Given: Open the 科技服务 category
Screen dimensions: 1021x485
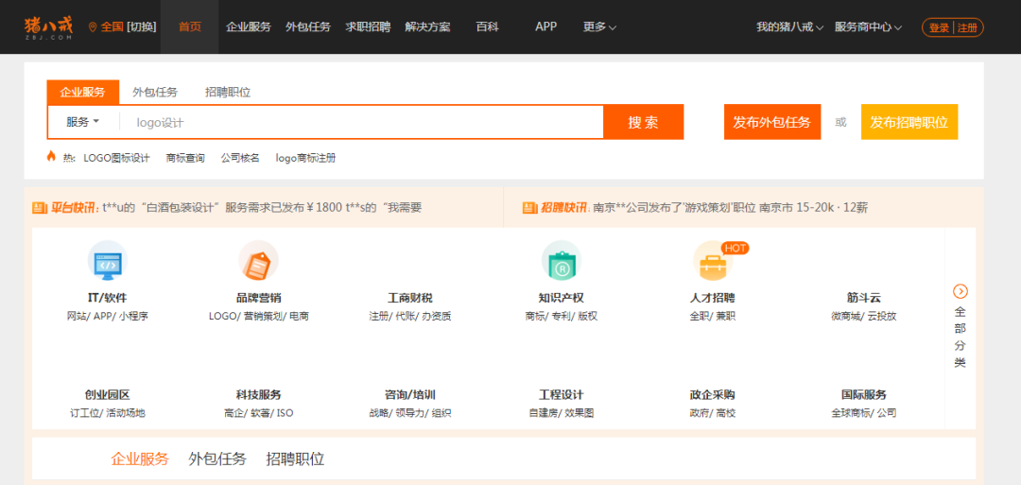Looking at the screenshot, I should [x=258, y=394].
